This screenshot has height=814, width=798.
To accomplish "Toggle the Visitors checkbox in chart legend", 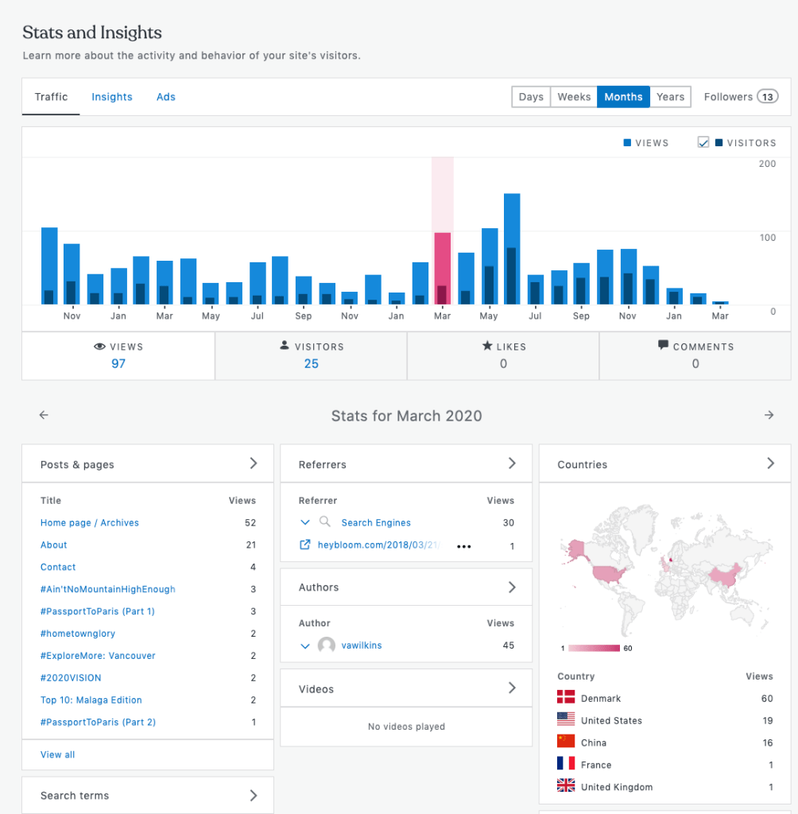I will (x=703, y=142).
